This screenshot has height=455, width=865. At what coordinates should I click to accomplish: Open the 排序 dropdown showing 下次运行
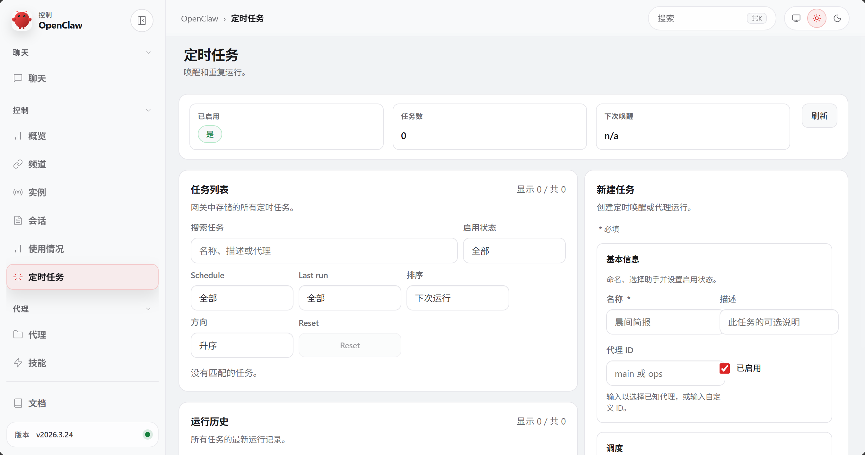pos(457,298)
